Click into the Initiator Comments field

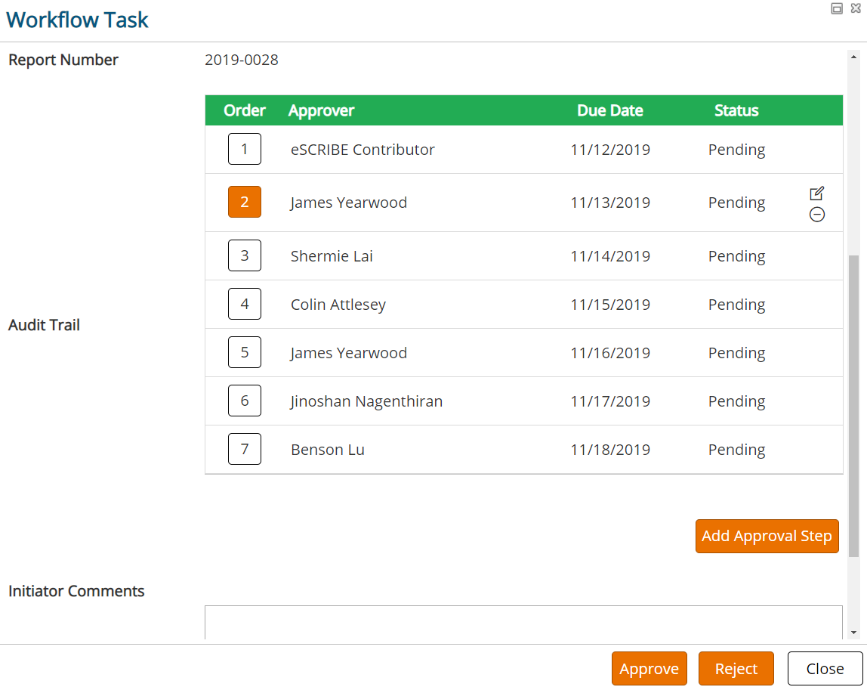click(523, 623)
